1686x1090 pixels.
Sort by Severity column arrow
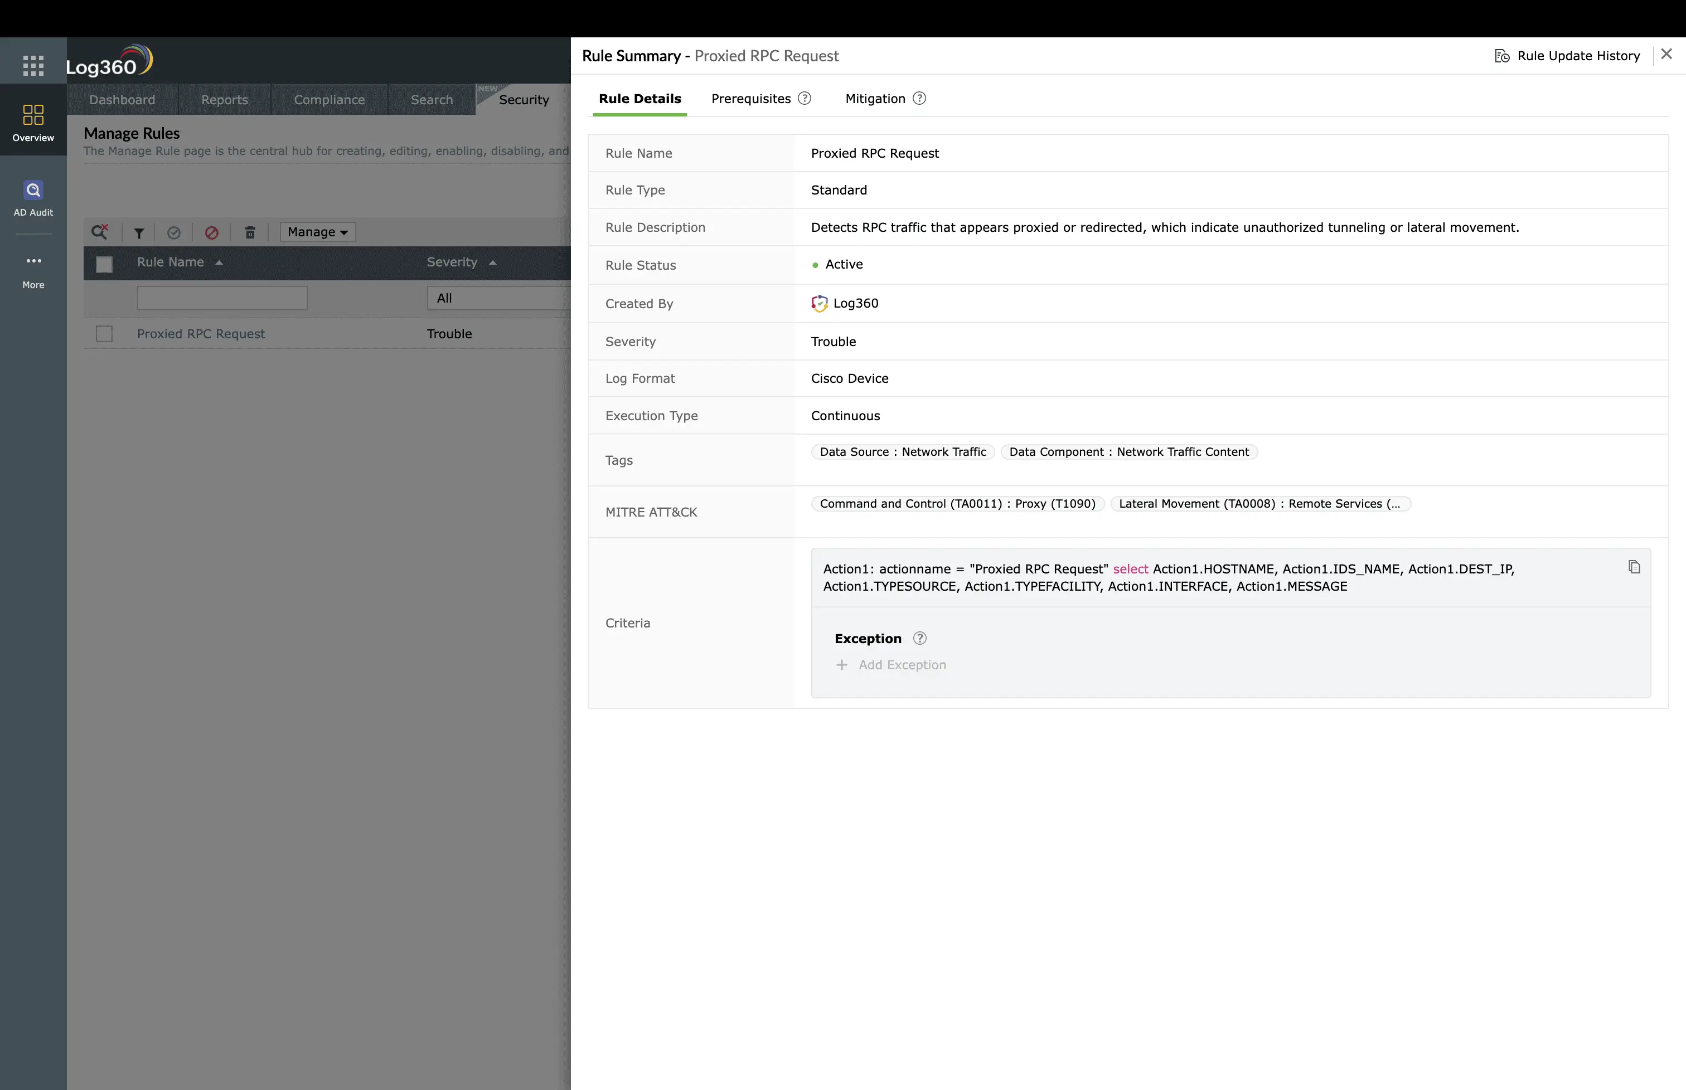click(492, 262)
